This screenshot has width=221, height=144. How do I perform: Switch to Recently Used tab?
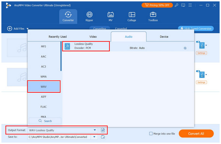58,37
